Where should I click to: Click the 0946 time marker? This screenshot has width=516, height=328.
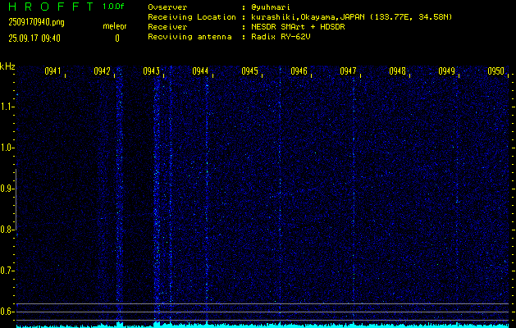pyautogui.click(x=299, y=71)
